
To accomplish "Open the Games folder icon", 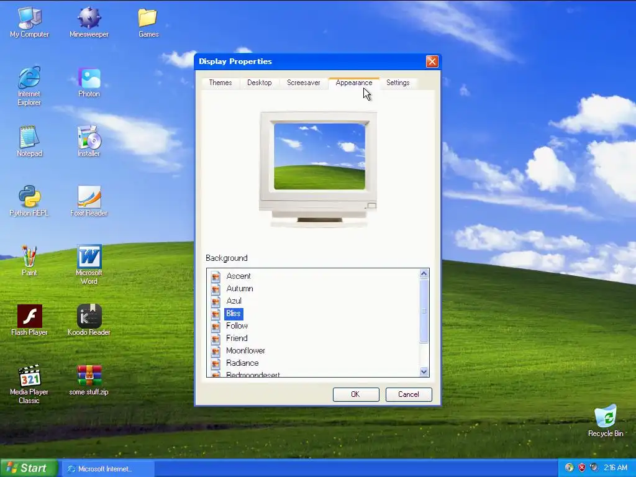I will pyautogui.click(x=148, y=23).
